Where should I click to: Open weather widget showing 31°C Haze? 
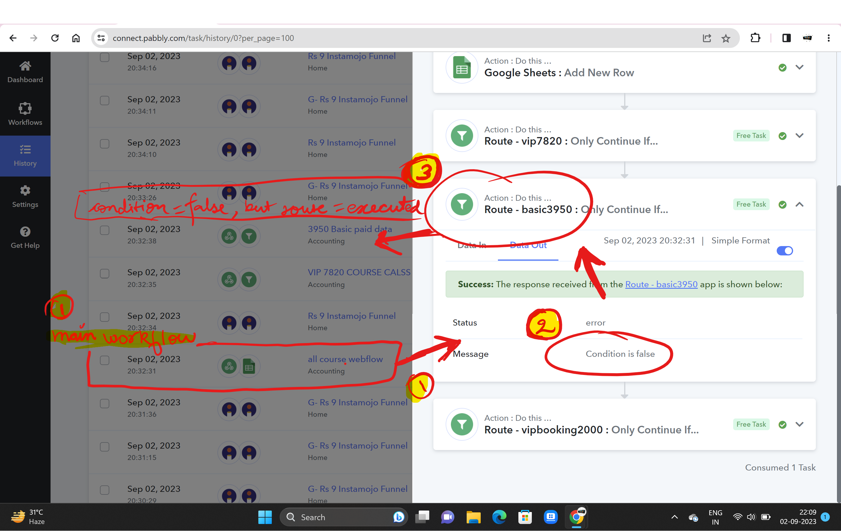(x=29, y=517)
